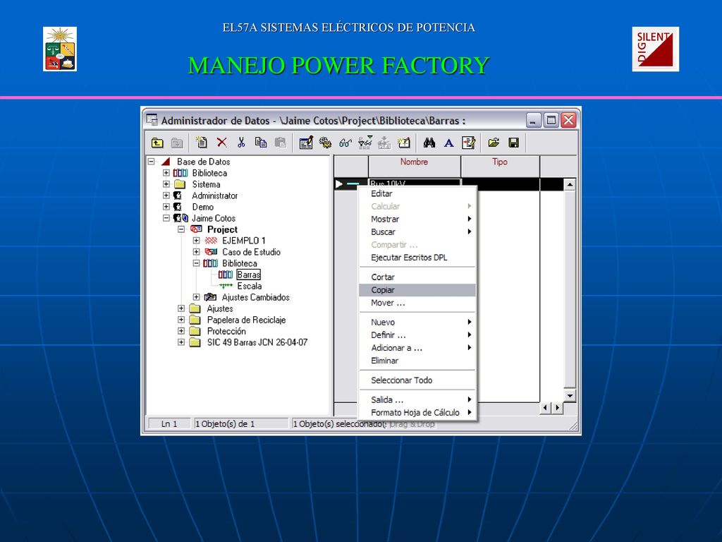Select the Escala tree item
Viewport: 722px width, 542px height.
250,286
